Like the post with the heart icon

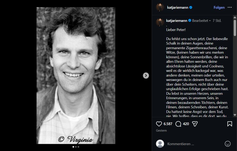(159, 124)
